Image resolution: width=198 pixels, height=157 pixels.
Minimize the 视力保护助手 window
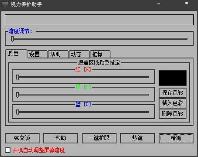[x=159, y=4]
